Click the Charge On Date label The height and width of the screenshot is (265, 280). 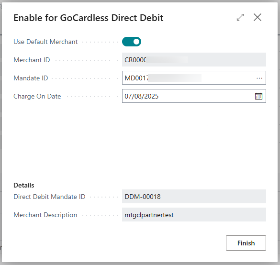(x=37, y=96)
